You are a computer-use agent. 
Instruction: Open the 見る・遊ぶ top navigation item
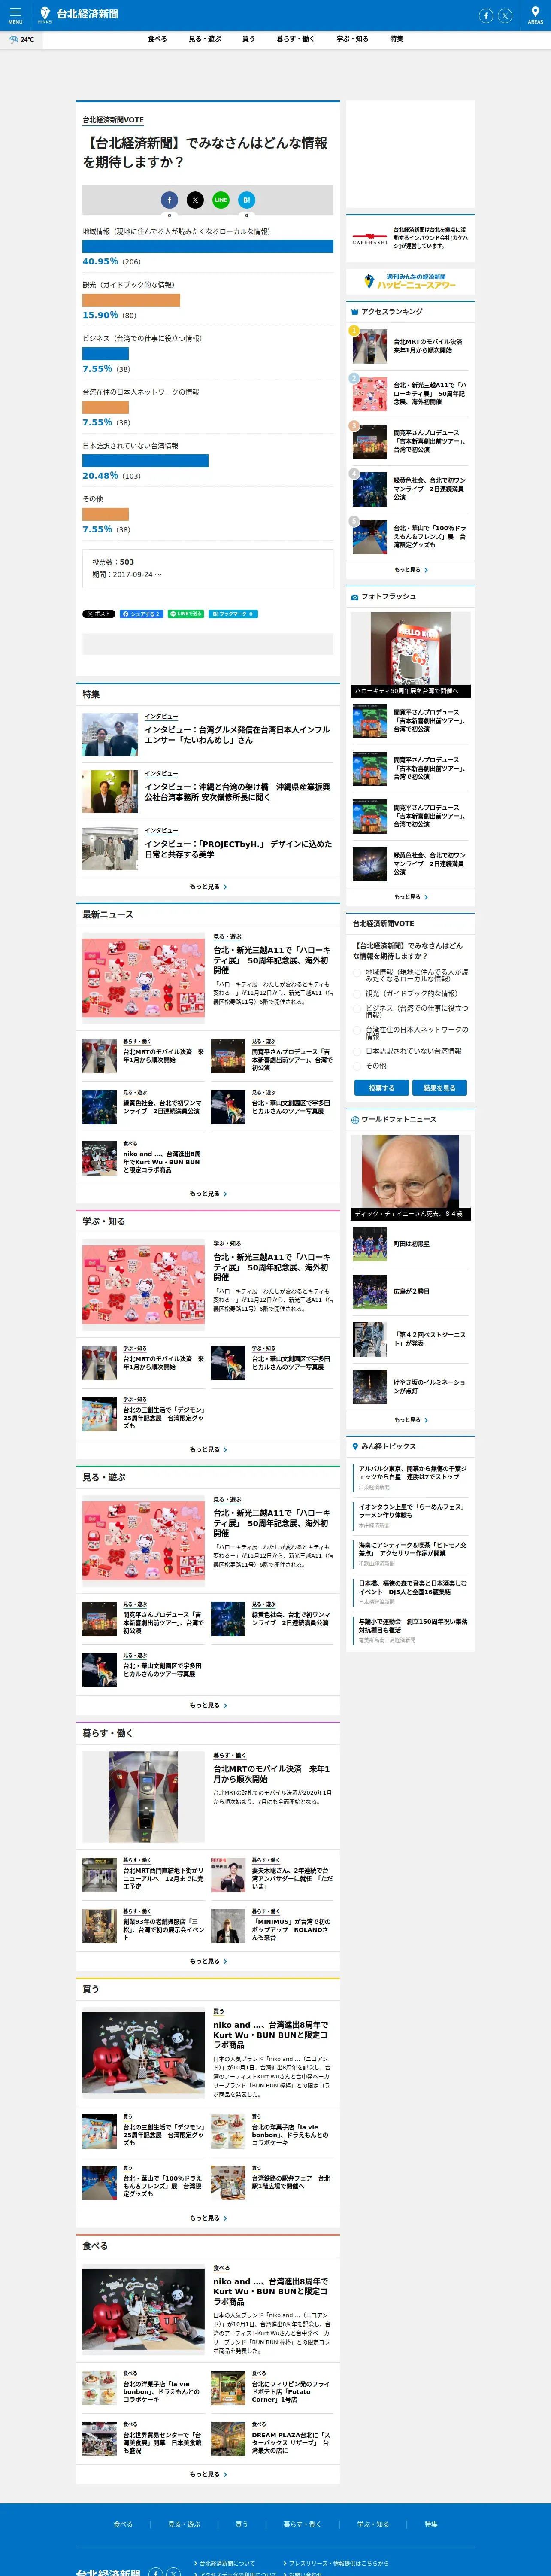click(205, 39)
